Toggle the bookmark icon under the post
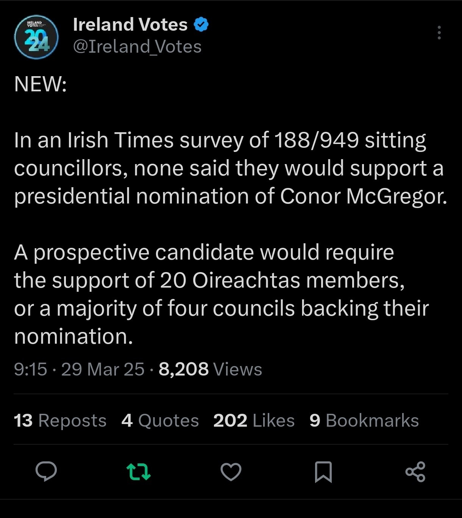462x518 pixels. coord(323,472)
